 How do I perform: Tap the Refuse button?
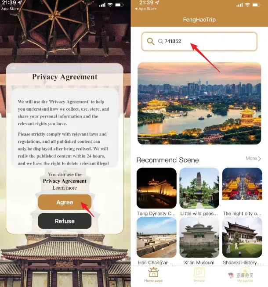coord(65,221)
